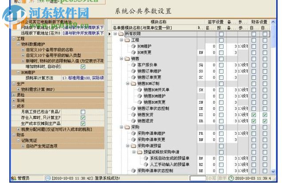The height and width of the screenshot is (183, 282).
Task: Check signature checkbox in 所有权限 row
Action: (221, 34)
